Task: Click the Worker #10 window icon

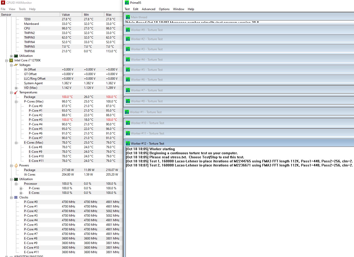Action: pos(128,123)
